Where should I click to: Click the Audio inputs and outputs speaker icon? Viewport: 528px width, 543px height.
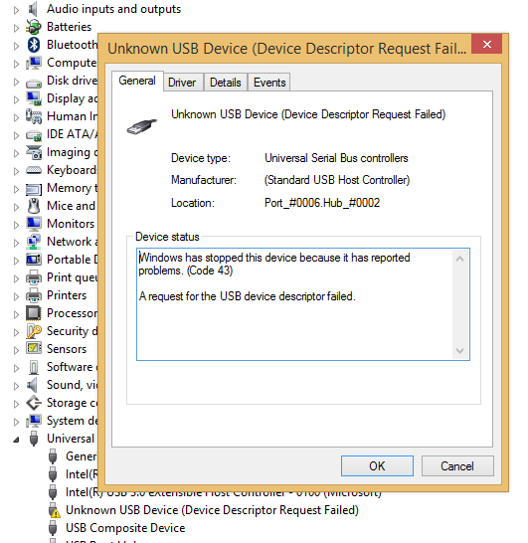pos(33,9)
